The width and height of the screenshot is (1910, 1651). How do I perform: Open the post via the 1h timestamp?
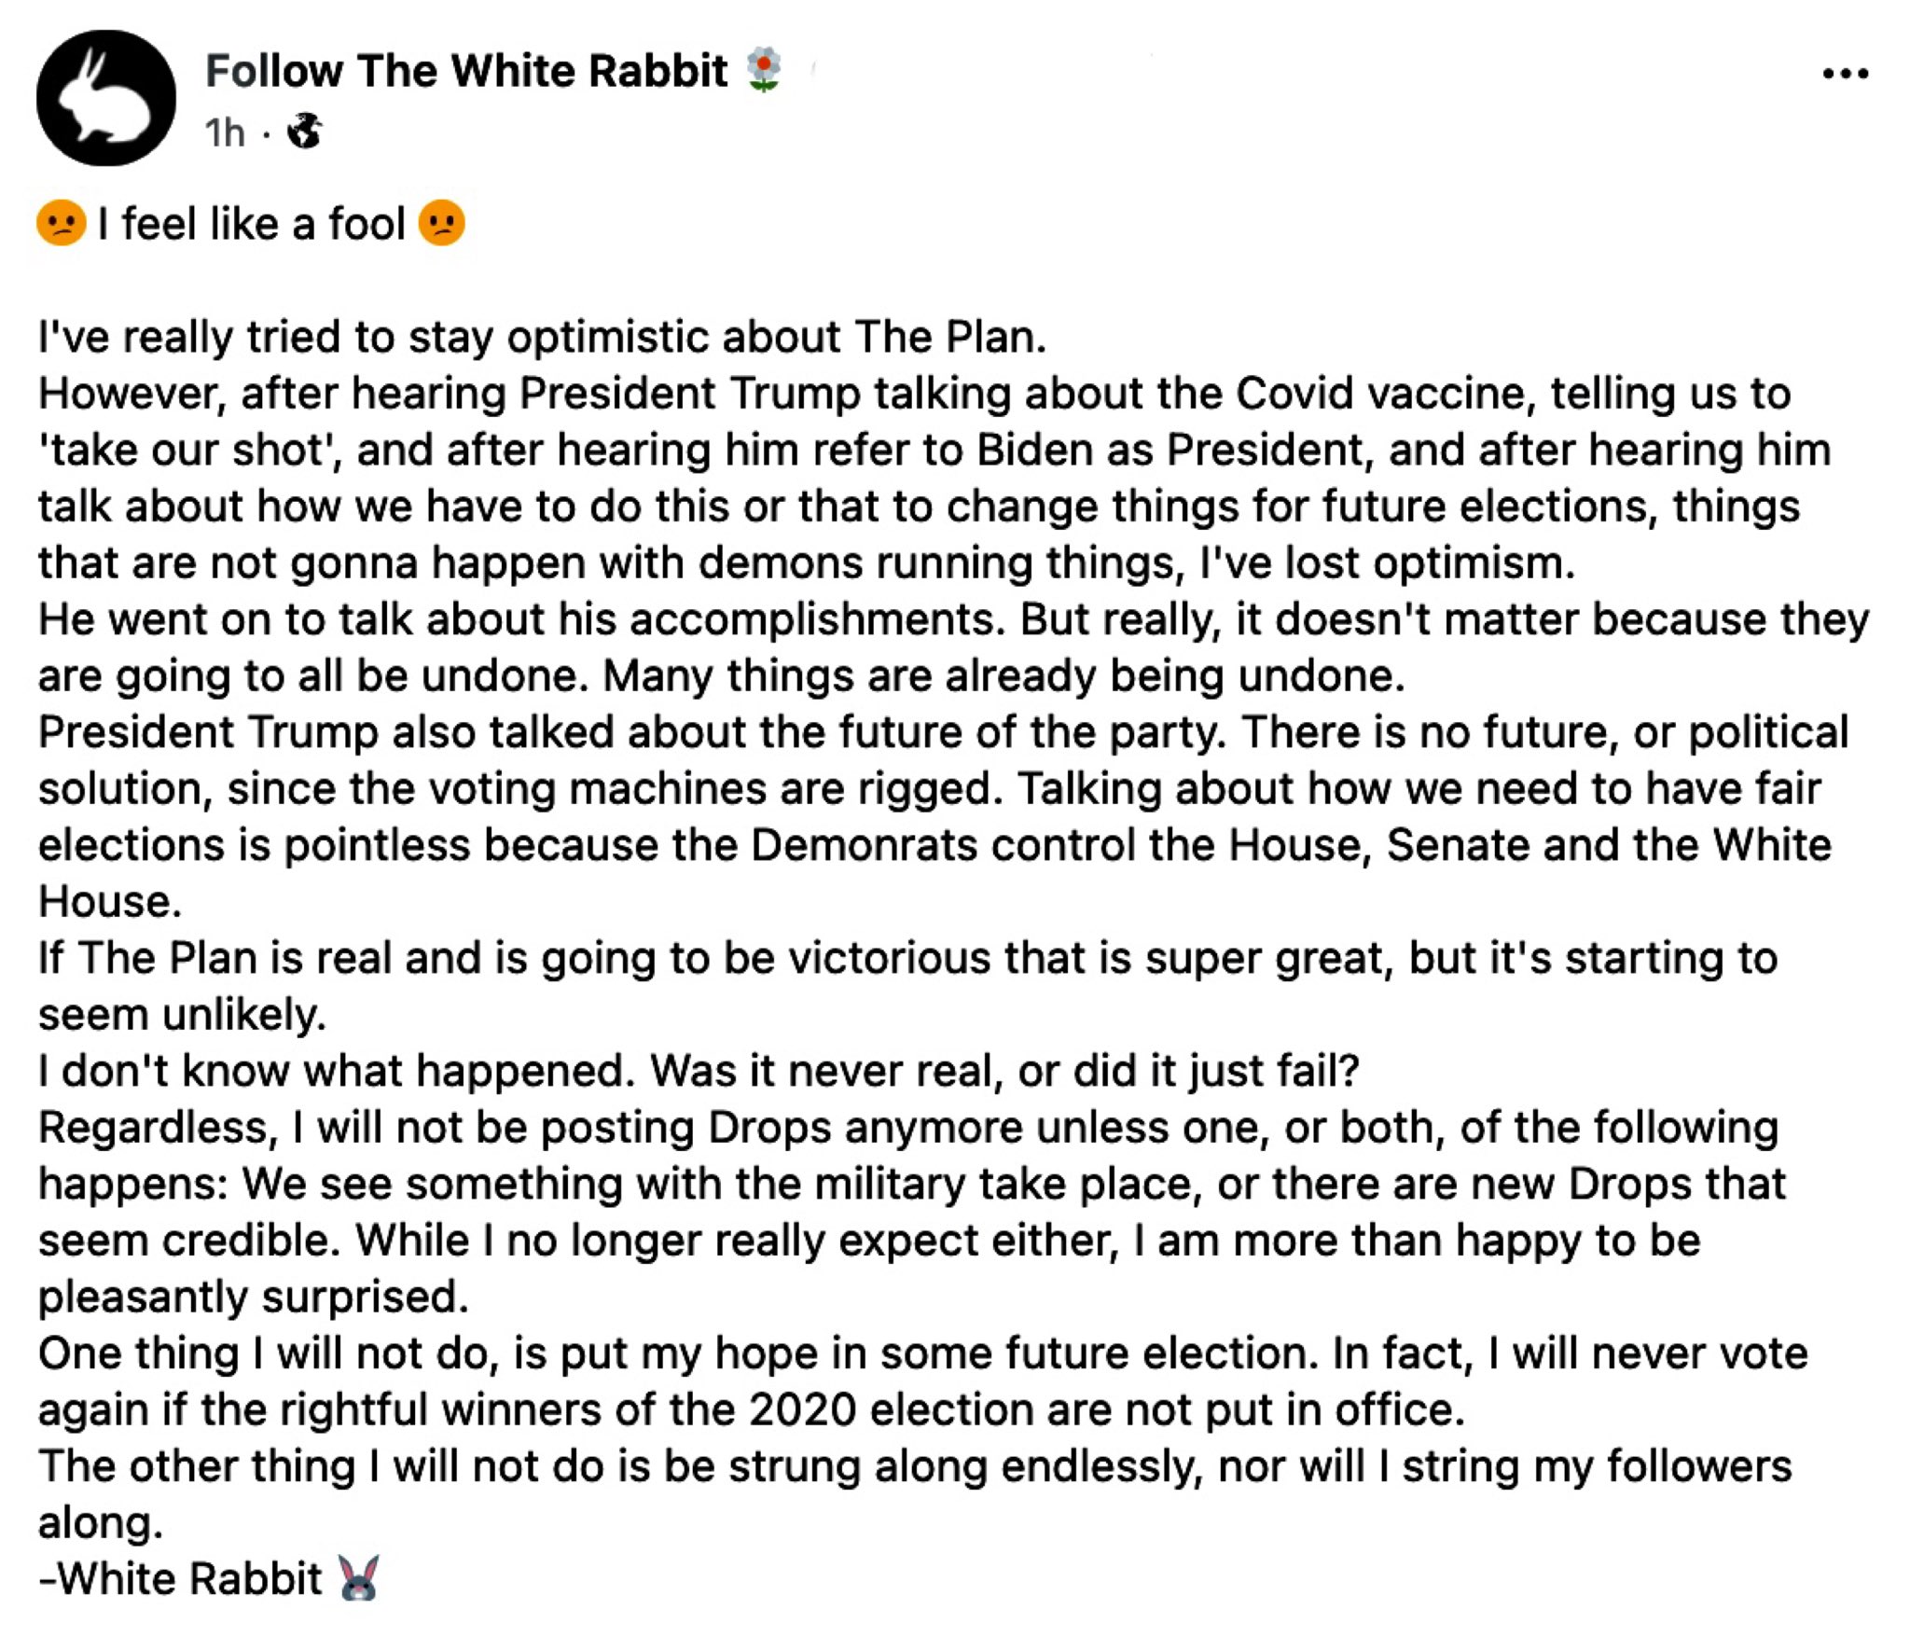[225, 133]
